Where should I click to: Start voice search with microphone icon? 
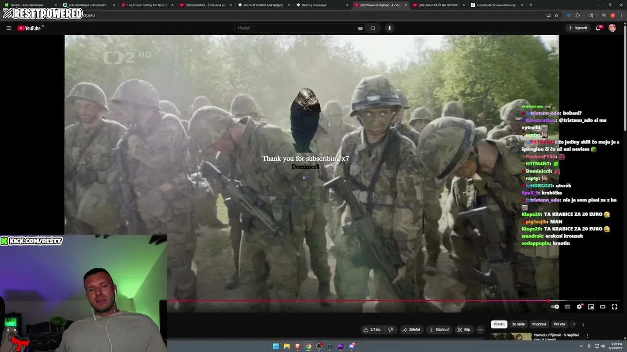pyautogui.click(x=389, y=28)
